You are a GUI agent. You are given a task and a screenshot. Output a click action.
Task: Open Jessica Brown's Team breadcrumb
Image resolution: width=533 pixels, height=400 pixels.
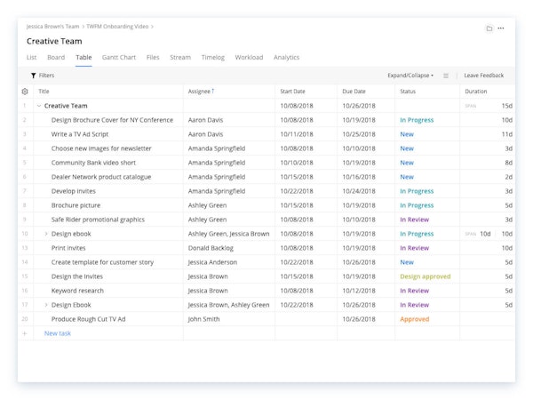52,27
